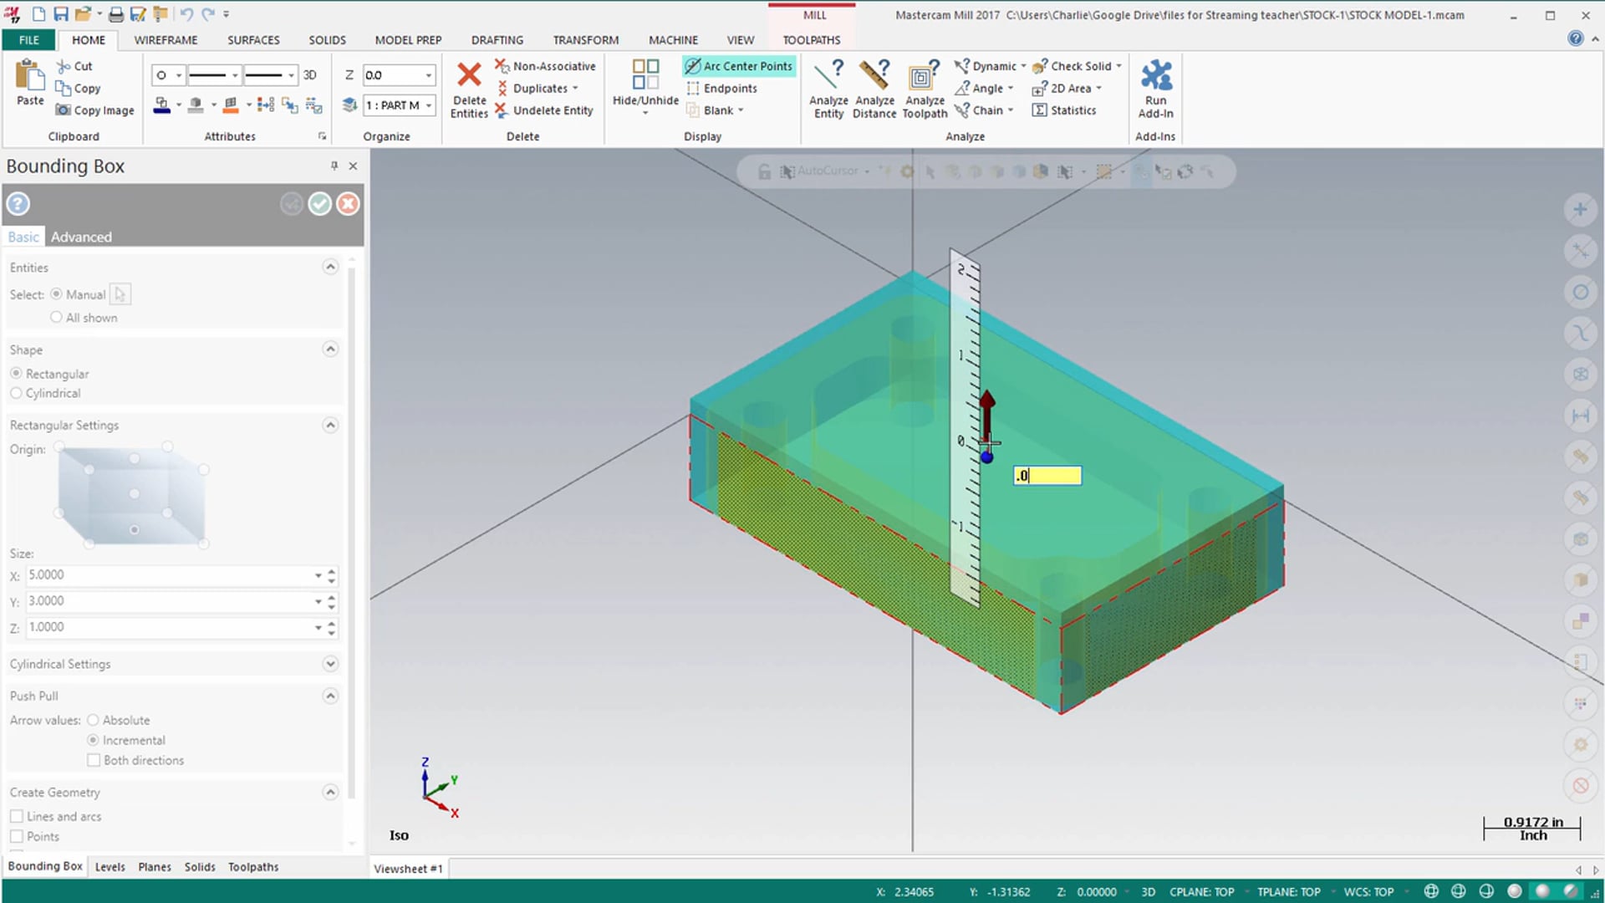1605x903 pixels.
Task: Click the red Cancel button
Action: click(349, 203)
